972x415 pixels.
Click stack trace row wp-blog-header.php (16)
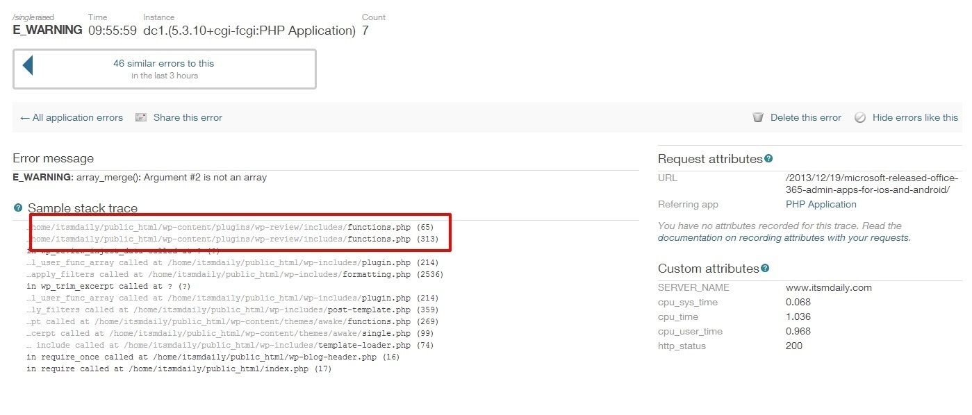pos(213,357)
